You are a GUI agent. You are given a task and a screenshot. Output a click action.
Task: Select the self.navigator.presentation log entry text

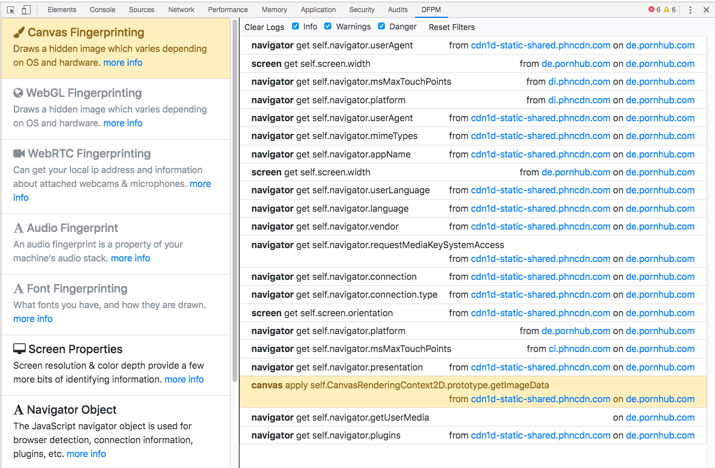coord(337,367)
